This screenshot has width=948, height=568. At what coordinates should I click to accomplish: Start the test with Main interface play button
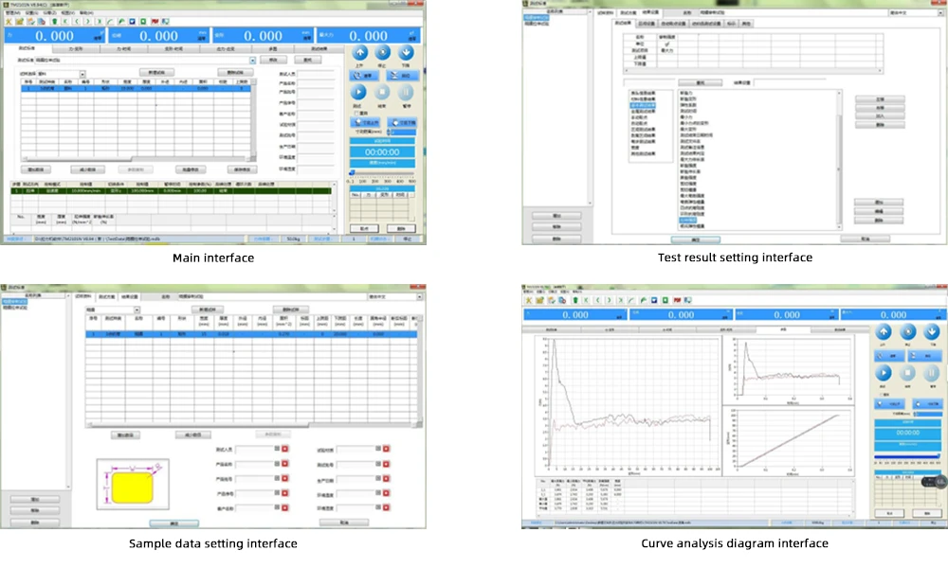tap(358, 92)
